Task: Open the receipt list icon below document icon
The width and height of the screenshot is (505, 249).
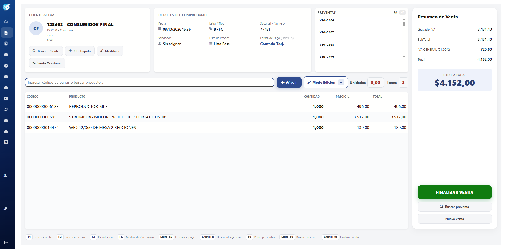Action: point(6,44)
